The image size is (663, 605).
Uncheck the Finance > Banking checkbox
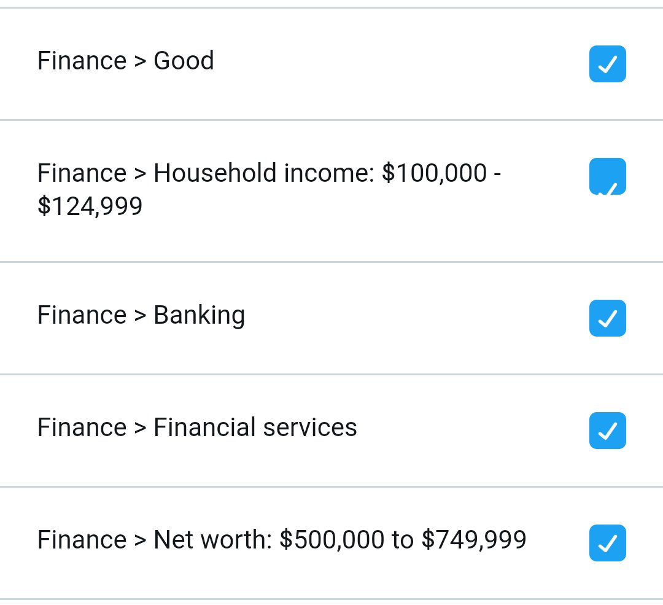tap(608, 318)
